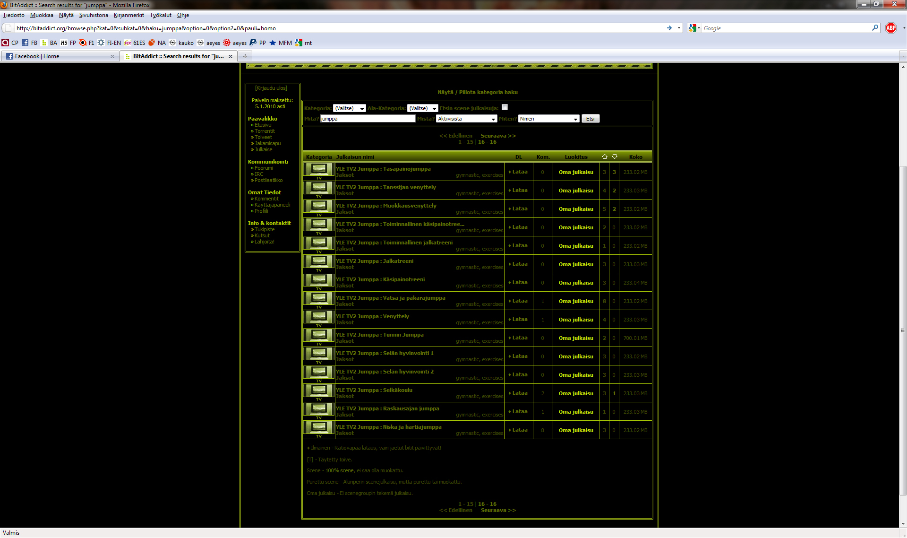Click the vertical page scrollbar

click(903, 331)
